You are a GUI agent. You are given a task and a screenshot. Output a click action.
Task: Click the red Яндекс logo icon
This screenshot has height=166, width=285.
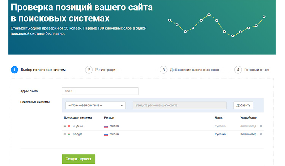(69, 126)
